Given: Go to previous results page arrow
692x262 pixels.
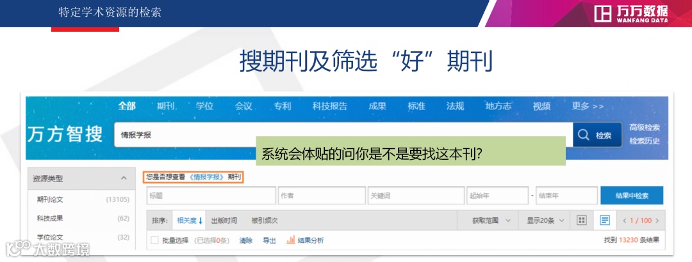Looking at the screenshot, I should (625, 220).
